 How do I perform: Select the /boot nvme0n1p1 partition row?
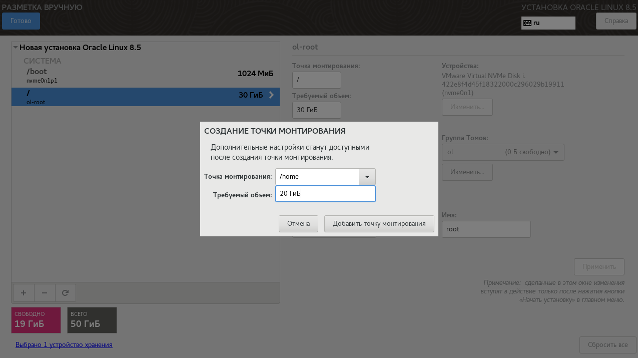pos(145,76)
